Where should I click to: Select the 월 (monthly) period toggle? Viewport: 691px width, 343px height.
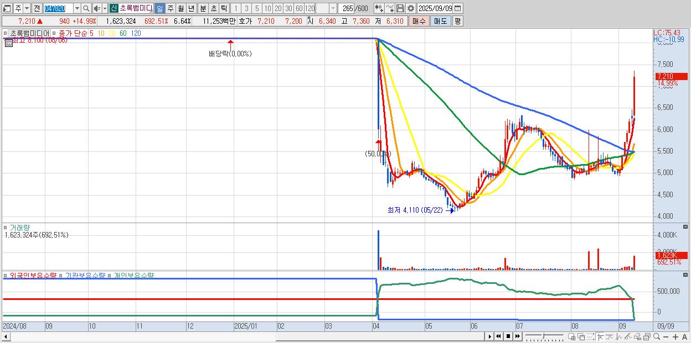click(x=181, y=8)
